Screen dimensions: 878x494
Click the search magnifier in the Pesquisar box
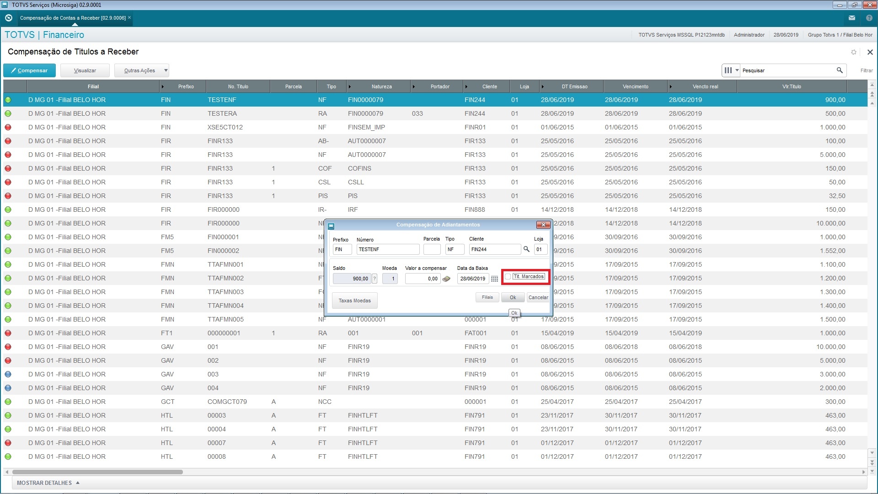[840, 70]
